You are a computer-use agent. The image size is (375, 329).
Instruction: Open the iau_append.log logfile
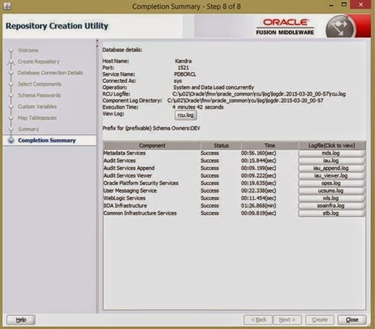(332, 168)
